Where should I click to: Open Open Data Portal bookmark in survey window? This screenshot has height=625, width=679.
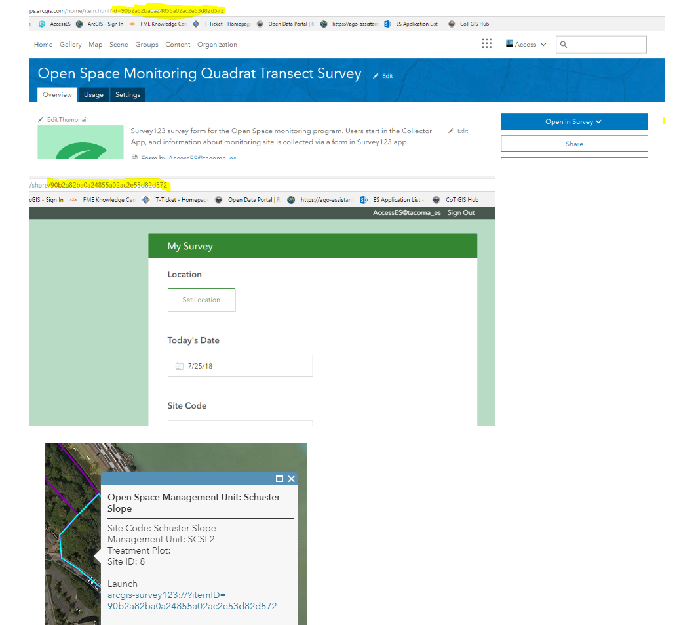[248, 200]
